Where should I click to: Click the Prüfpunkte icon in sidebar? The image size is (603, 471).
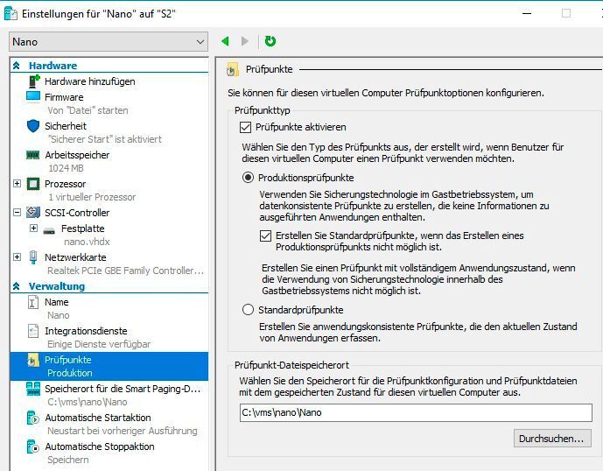(33, 360)
